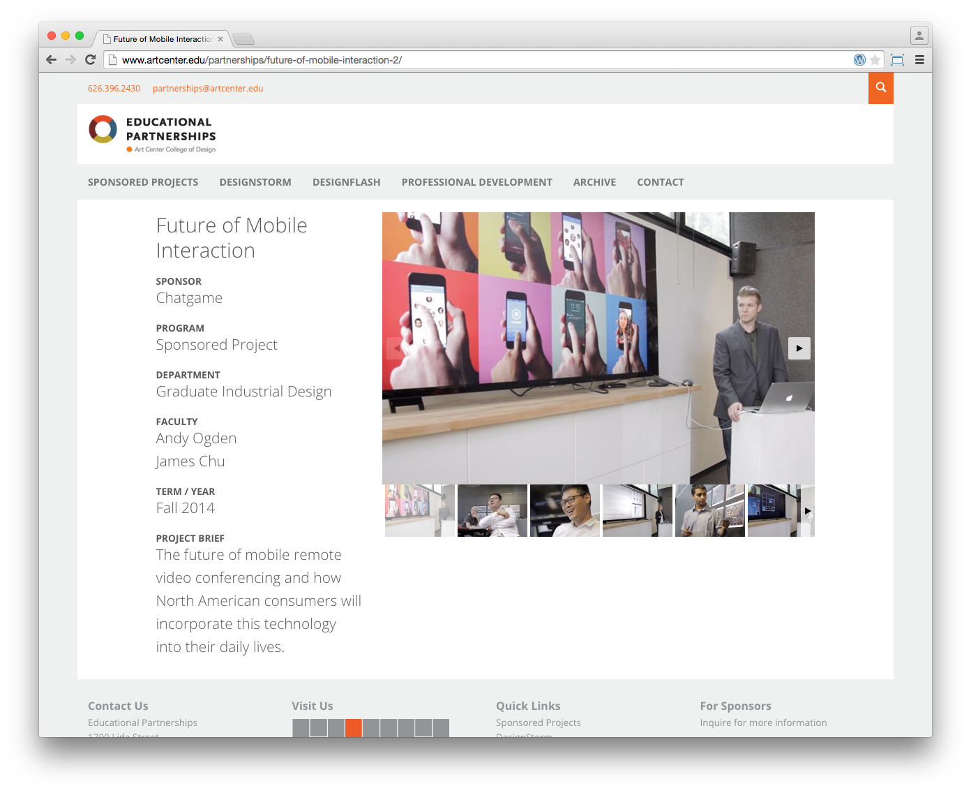Click the 'Chatgame' sponsor text
The height and width of the screenshot is (793, 971).
(189, 298)
